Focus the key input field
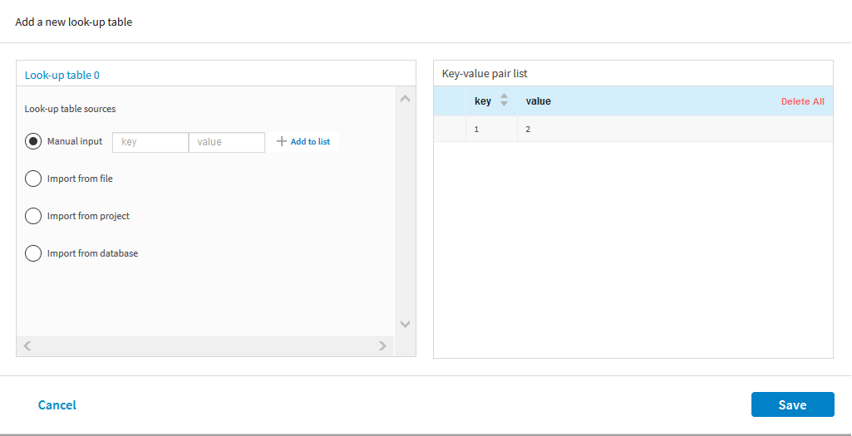 coord(150,142)
